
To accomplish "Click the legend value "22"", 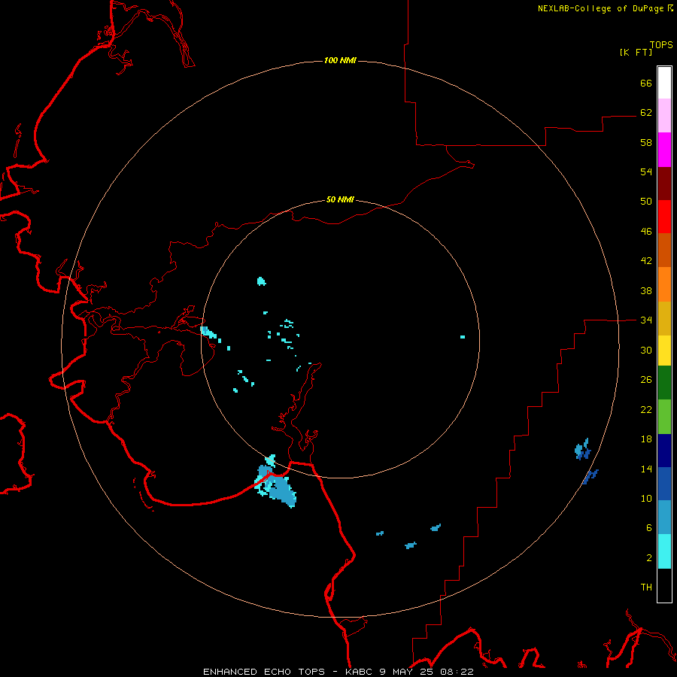I will (x=646, y=409).
